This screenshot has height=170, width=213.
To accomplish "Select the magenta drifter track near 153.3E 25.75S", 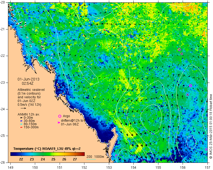I will (x=116, y=155).
